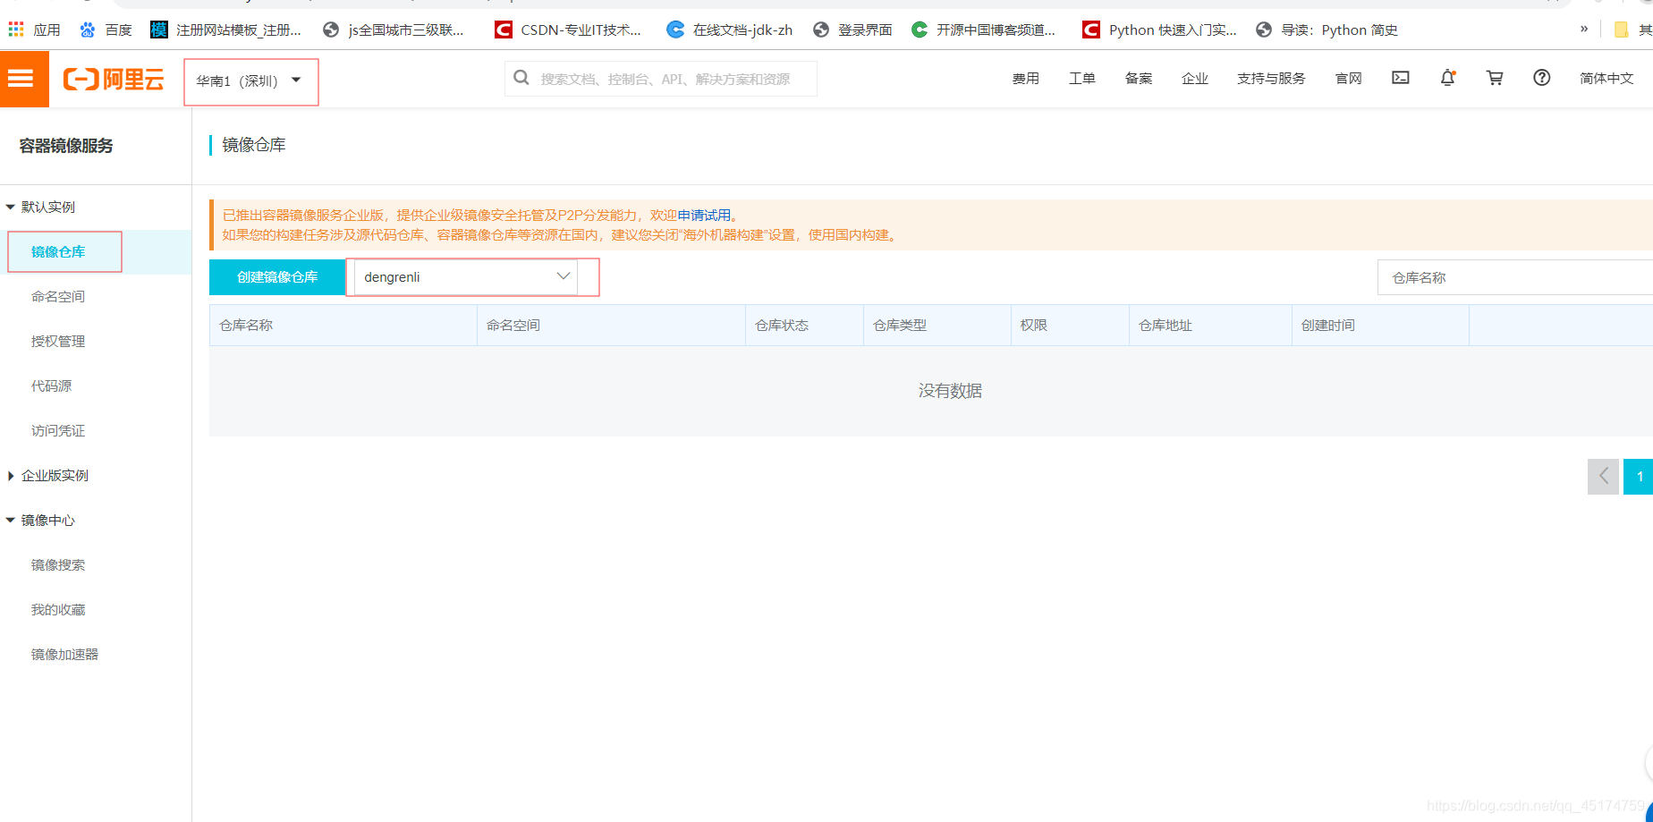The width and height of the screenshot is (1653, 822).
Task: Open the shopping cart icon
Action: pos(1495,78)
